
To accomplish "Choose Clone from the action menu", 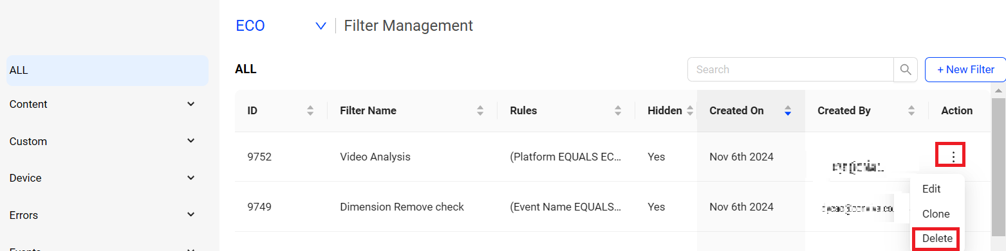I will click(x=936, y=214).
